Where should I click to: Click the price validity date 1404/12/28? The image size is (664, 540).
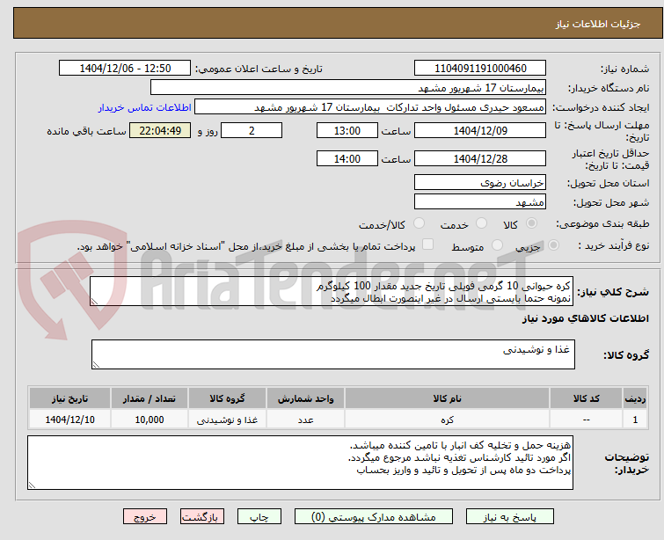480,159
